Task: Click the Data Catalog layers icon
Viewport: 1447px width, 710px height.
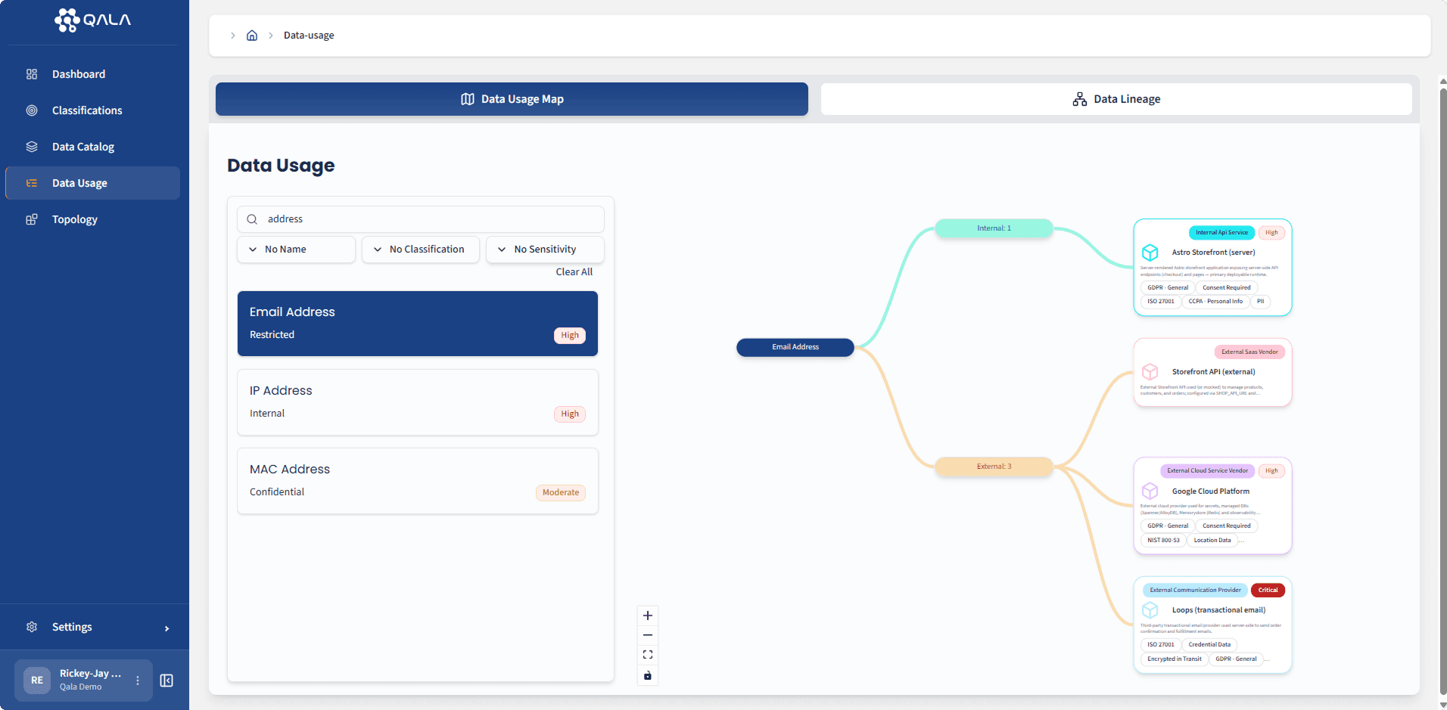Action: coord(32,147)
